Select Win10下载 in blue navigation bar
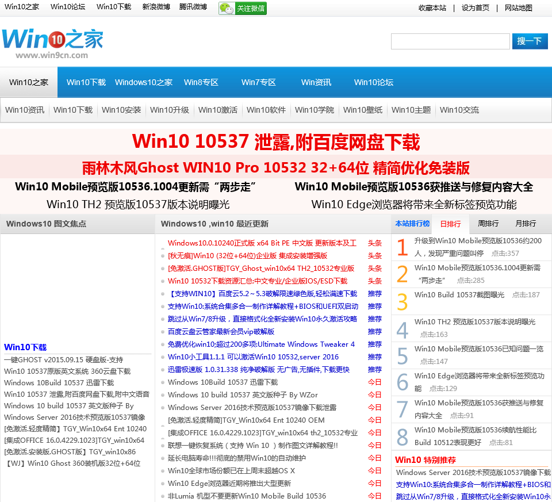Screen dimensions: 552x502 click(86, 82)
